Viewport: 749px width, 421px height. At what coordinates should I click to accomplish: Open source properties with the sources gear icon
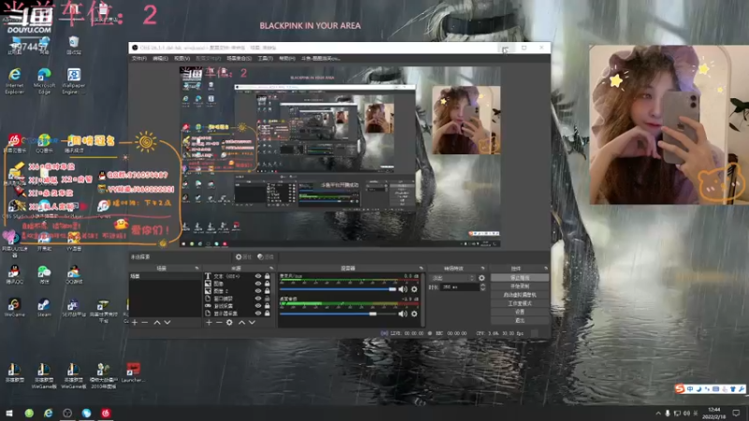click(229, 323)
